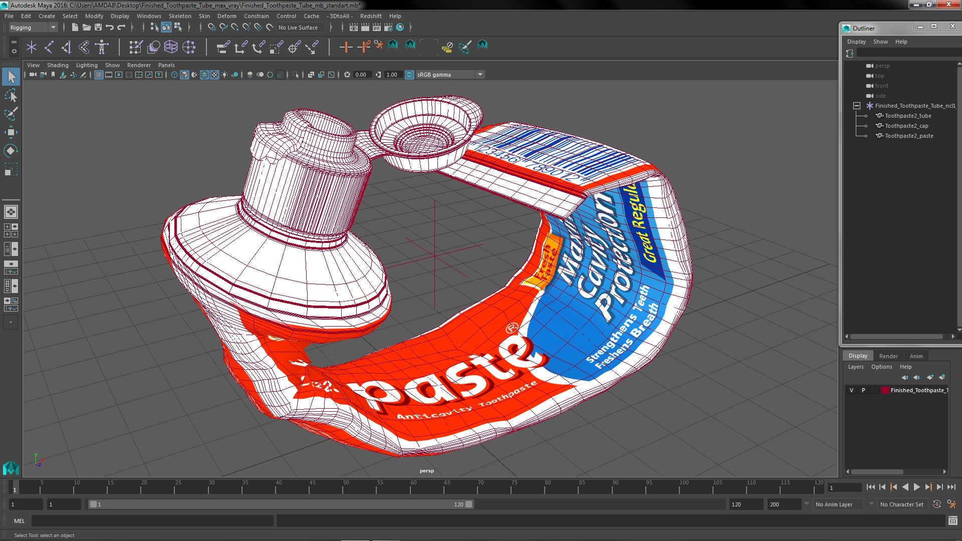Switch to Anim layer tab

click(x=916, y=356)
